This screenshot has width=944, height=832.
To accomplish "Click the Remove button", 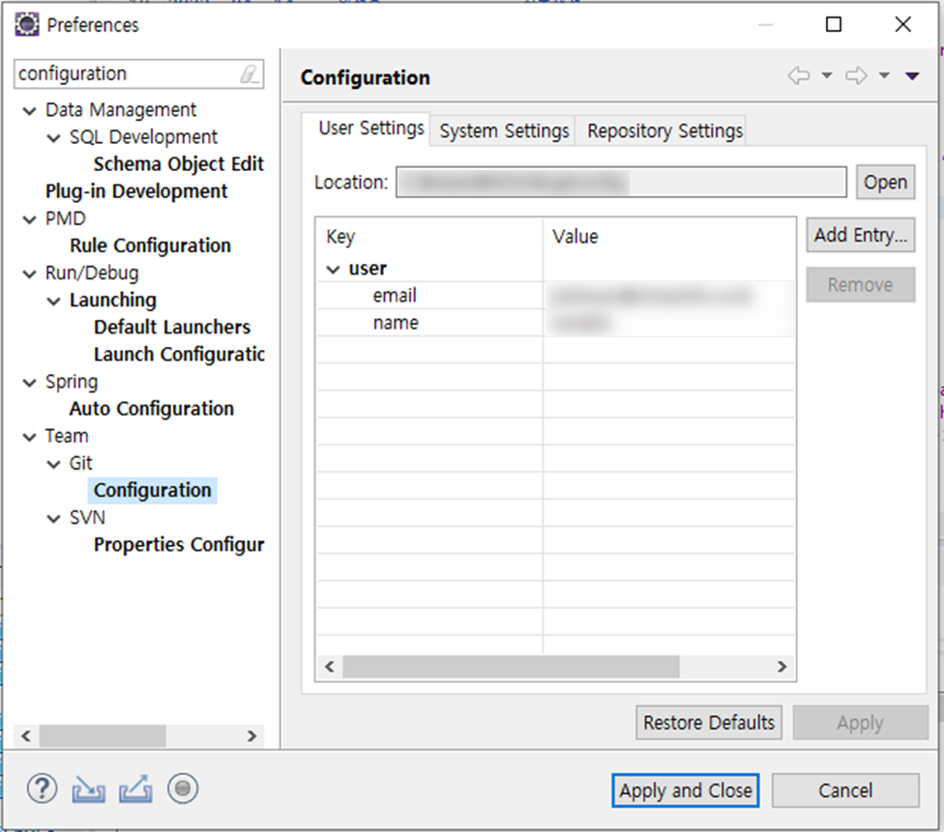I will click(x=860, y=284).
